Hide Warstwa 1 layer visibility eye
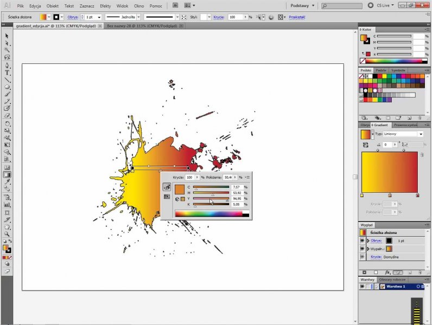Screen dimensions: 432x325 (362, 286)
